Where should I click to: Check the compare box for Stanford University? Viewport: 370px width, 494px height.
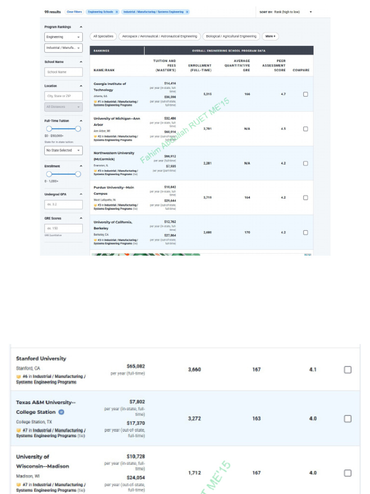click(x=348, y=370)
